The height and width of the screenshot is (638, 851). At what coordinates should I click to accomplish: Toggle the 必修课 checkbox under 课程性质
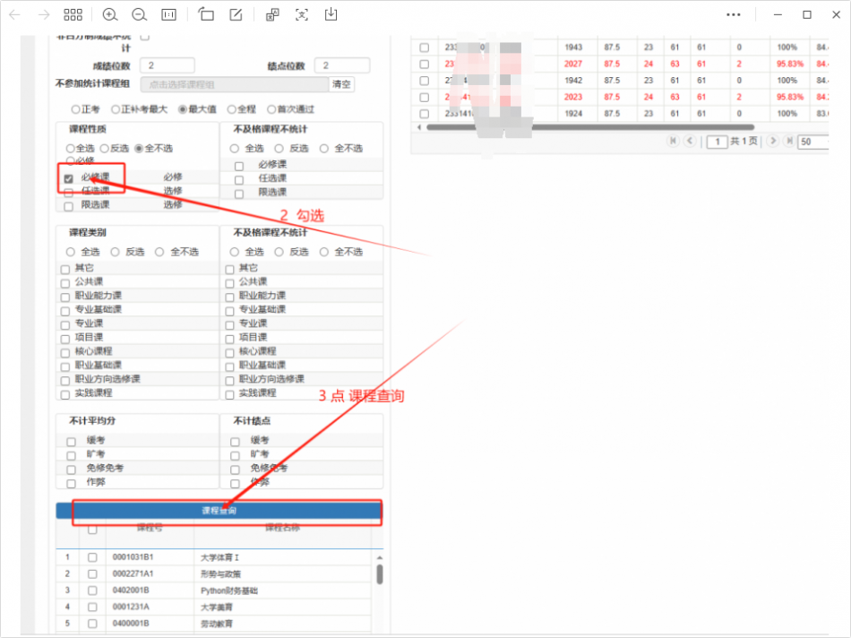[69, 178]
